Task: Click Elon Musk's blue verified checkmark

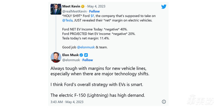Action: tap(81, 55)
